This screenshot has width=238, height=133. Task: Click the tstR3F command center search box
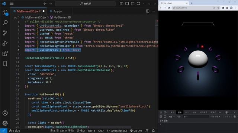pyautogui.click(x=85, y=4)
